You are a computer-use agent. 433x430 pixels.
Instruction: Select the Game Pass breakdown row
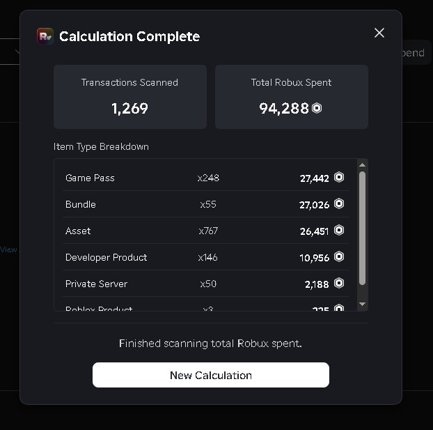(x=206, y=178)
